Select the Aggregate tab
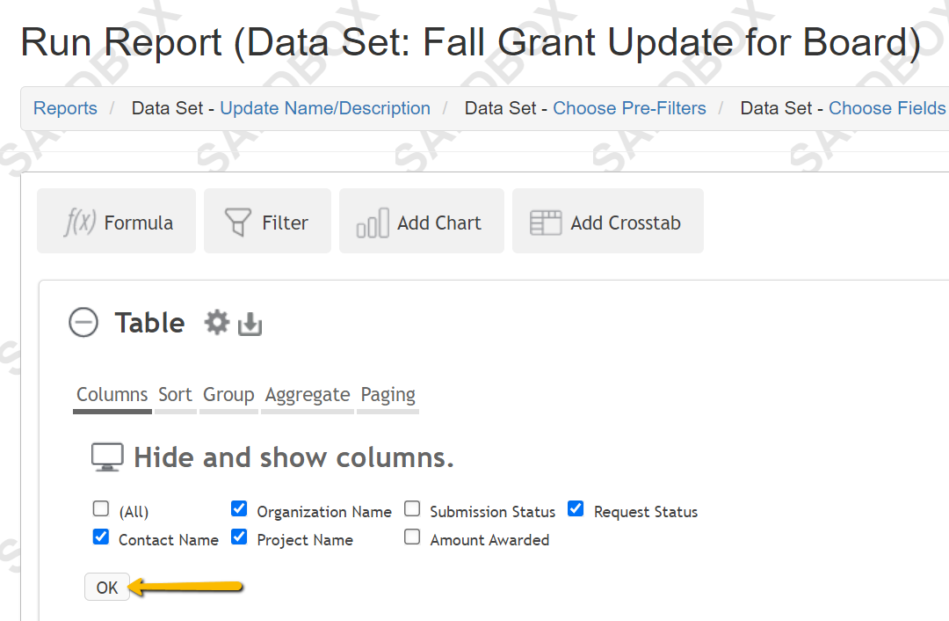Image resolution: width=949 pixels, height=621 pixels. click(308, 395)
